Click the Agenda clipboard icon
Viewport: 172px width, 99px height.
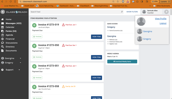(2, 35)
